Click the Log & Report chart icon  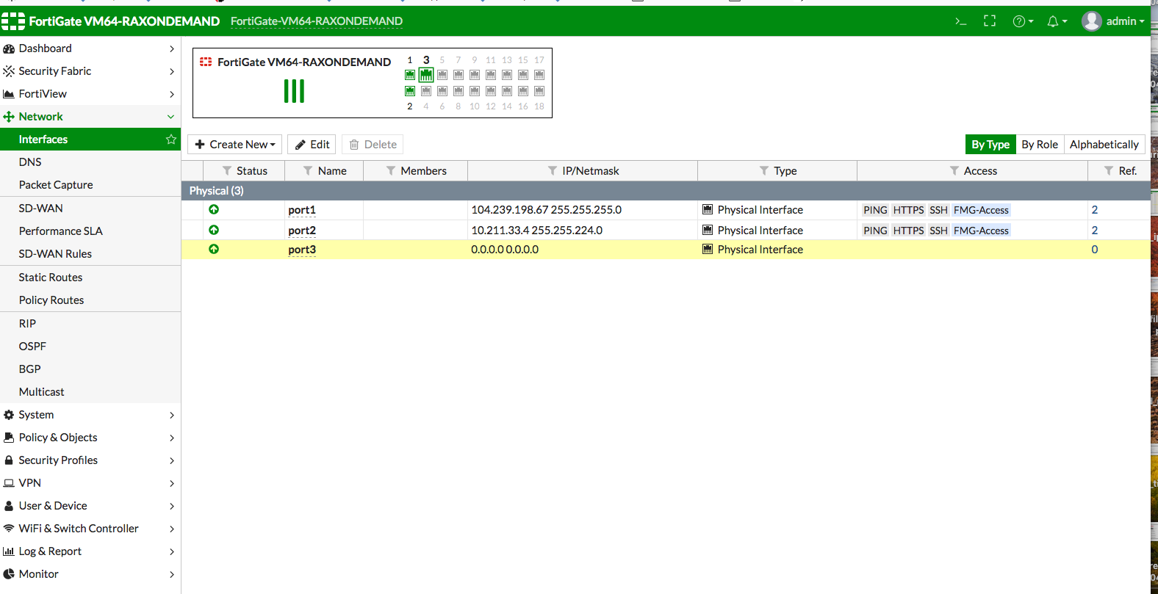9,551
